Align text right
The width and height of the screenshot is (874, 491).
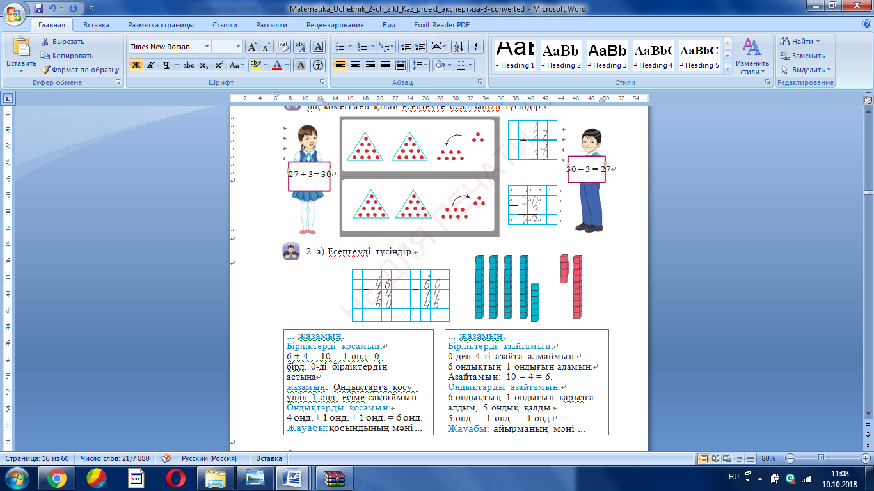370,65
